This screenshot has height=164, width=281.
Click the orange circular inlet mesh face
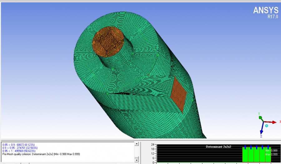[x=108, y=42]
